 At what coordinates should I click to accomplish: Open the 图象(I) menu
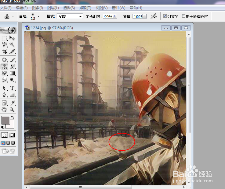[x=37, y=8]
